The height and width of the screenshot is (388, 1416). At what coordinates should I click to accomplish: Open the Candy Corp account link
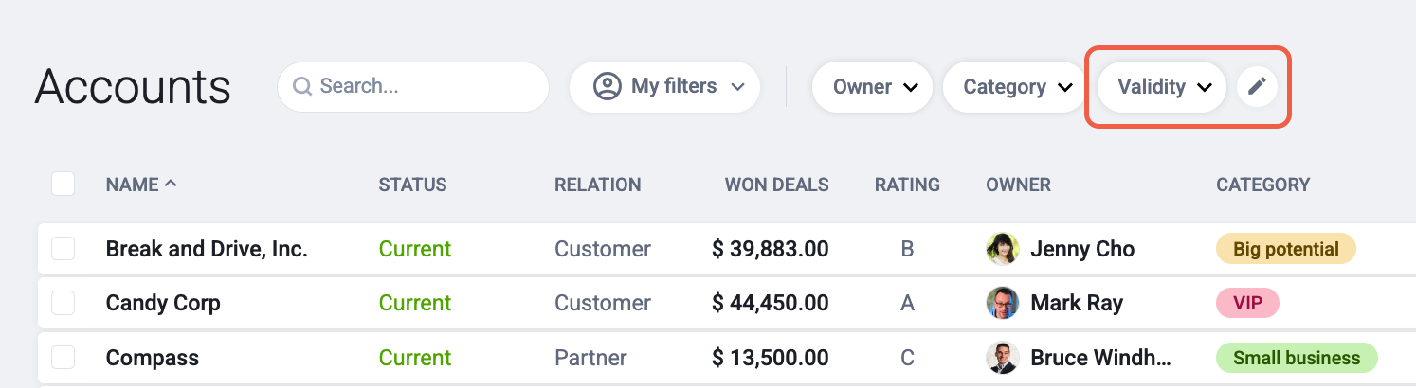coord(163,303)
